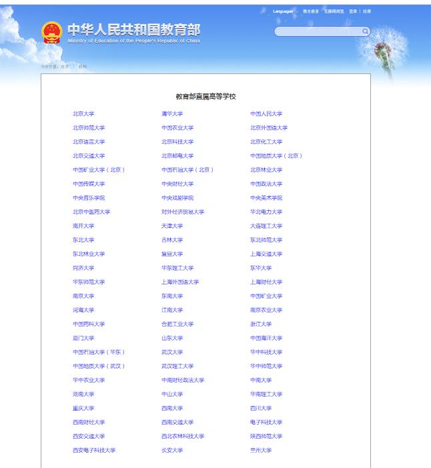This screenshot has width=431, height=468.
Task: Visit 山东大学 link
Action: pos(172,338)
